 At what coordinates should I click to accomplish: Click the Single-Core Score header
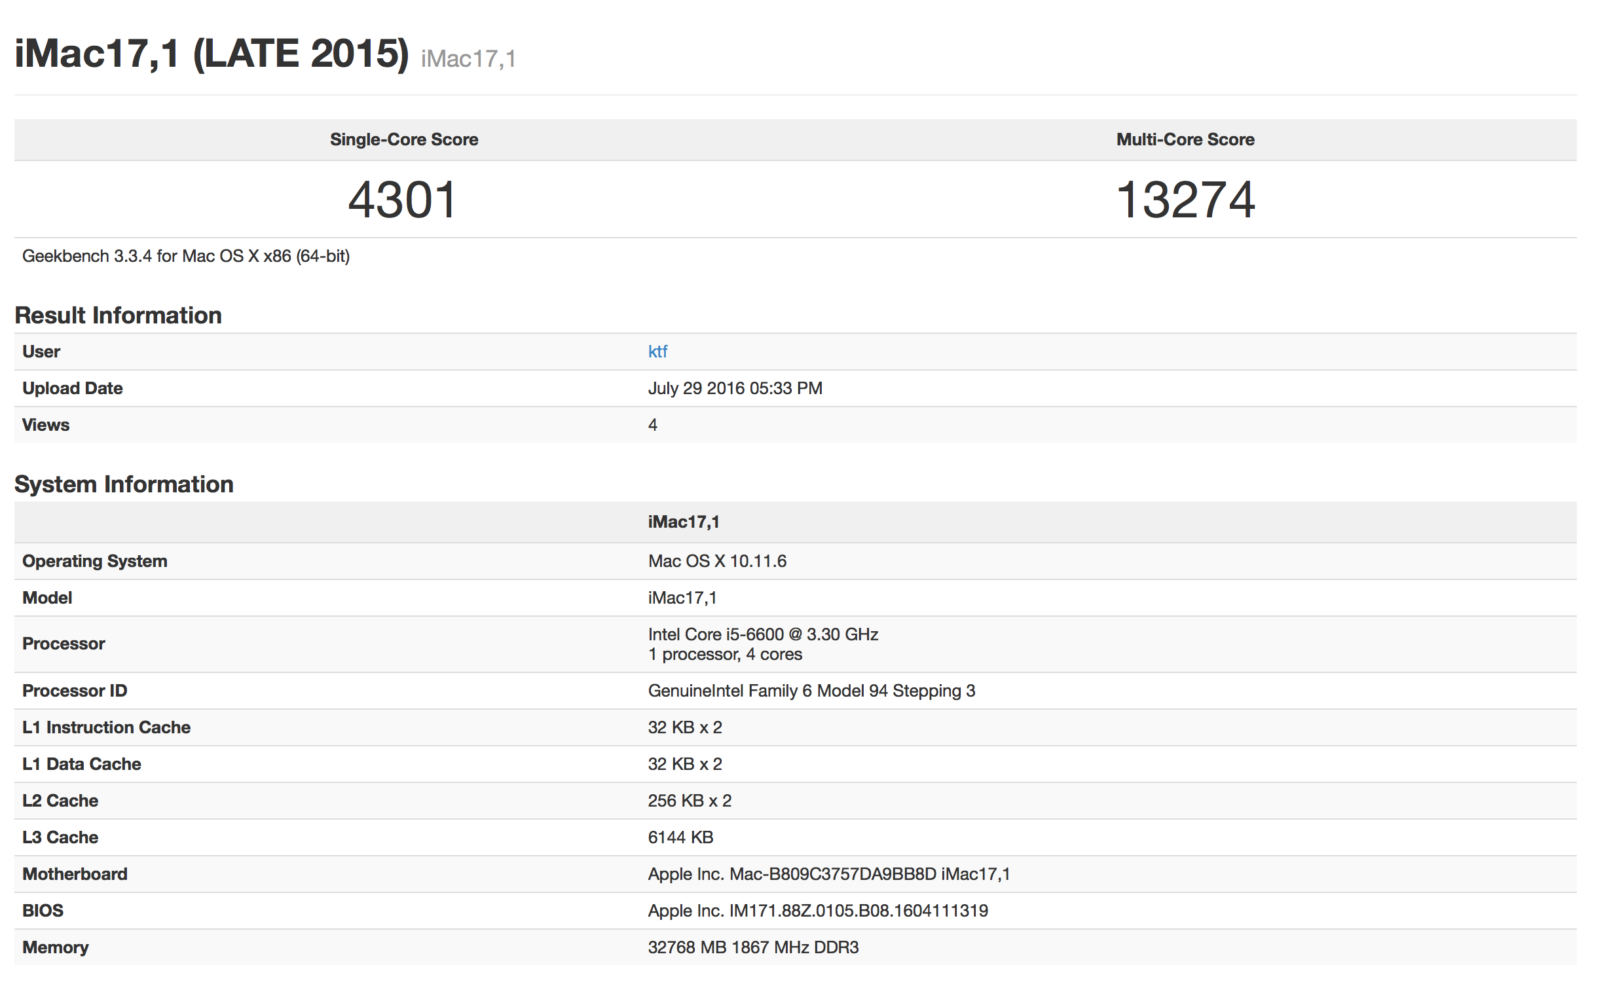(403, 139)
